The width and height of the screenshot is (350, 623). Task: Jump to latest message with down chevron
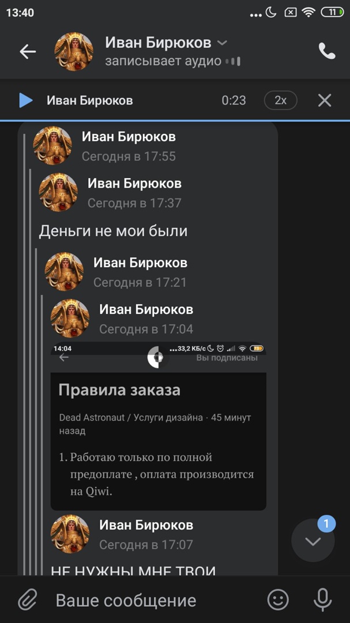tap(313, 541)
